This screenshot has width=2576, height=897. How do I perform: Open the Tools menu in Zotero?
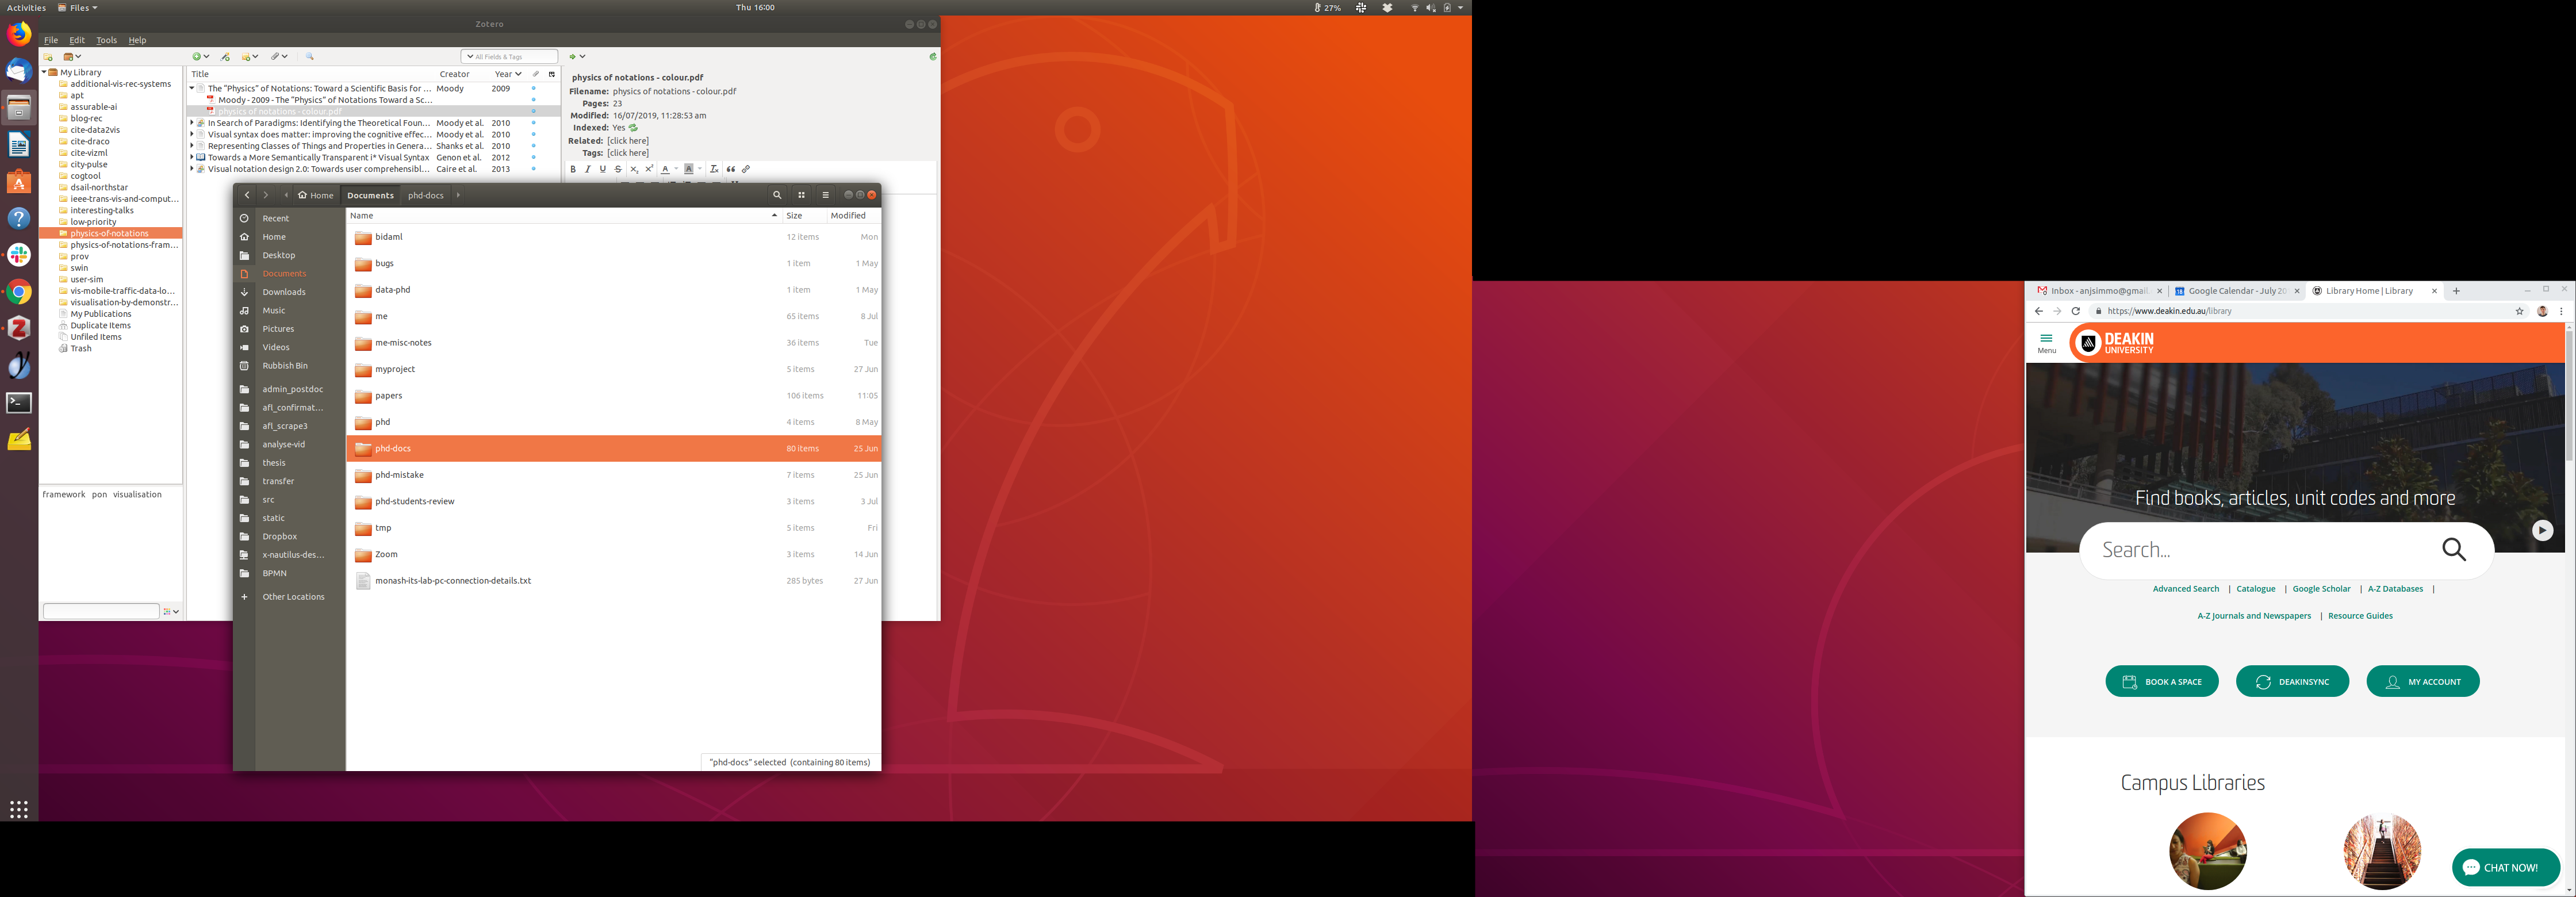coord(106,41)
